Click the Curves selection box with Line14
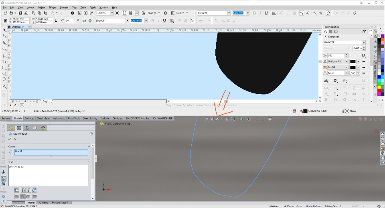Screen dimensions: 385x208 pyautogui.click(x=51, y=152)
